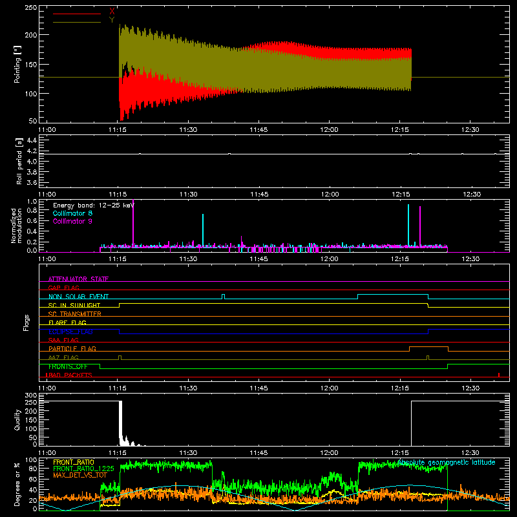Click the cyan Collimator 8 spike near 12:17
Screen dimensions: 517x517
click(x=408, y=225)
